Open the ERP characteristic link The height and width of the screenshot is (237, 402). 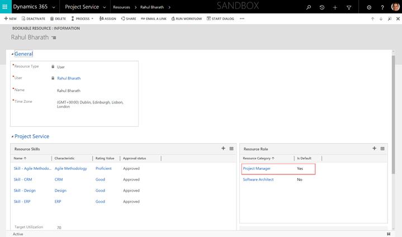[58, 201]
